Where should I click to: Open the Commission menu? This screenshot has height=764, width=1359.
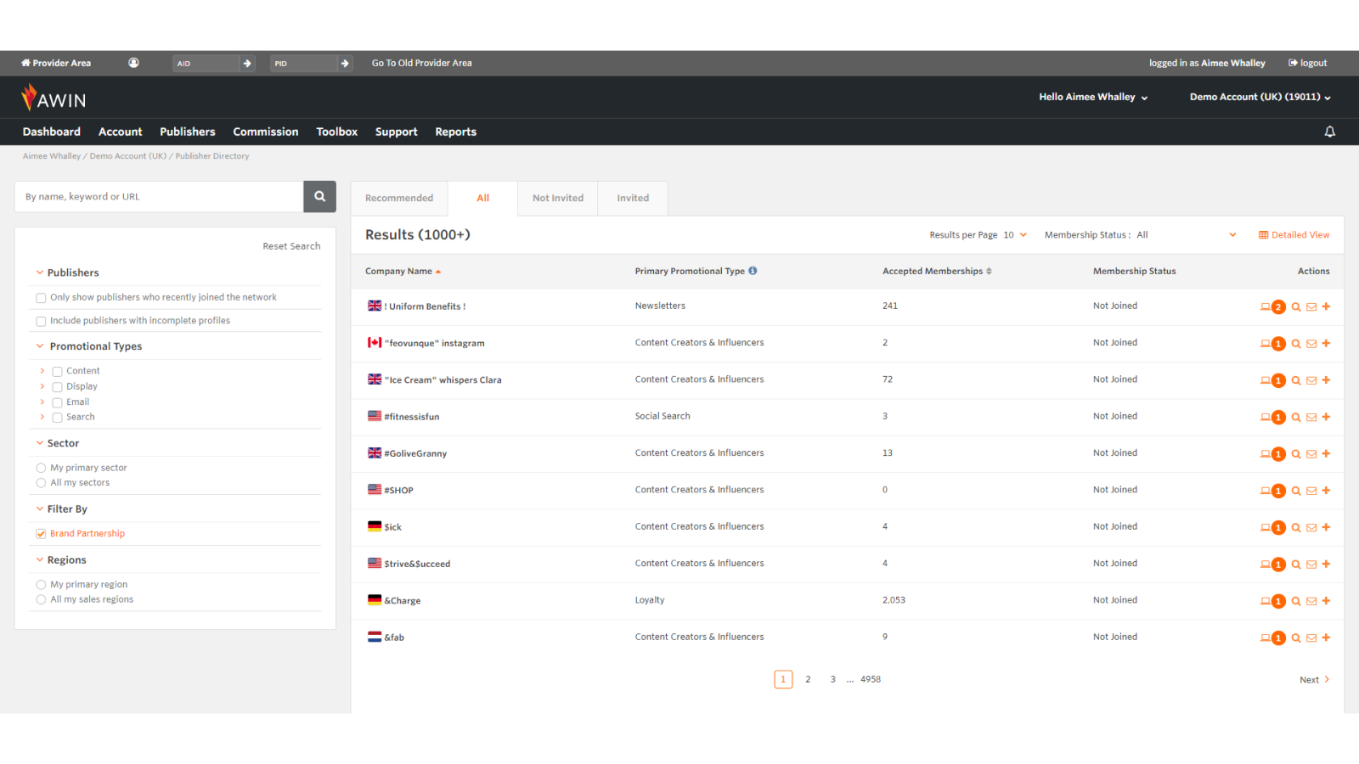coord(266,132)
